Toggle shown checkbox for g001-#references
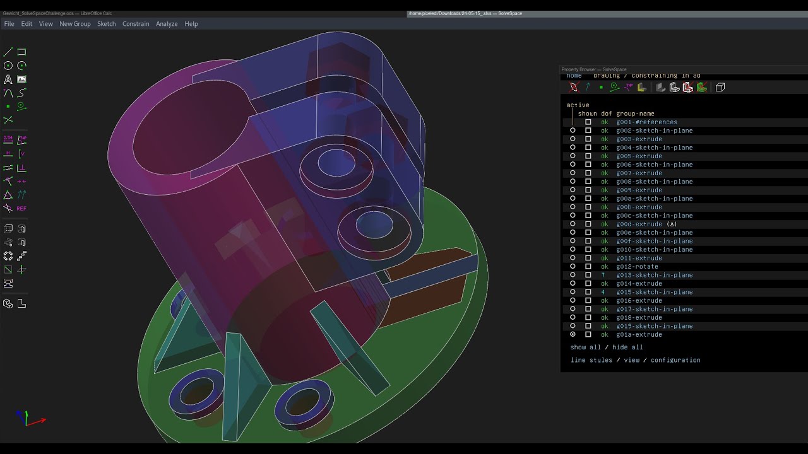808x454 pixels. pos(588,122)
